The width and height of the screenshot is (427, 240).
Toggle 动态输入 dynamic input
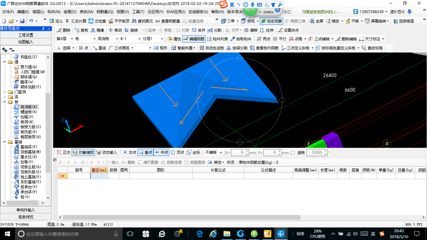pos(107,152)
